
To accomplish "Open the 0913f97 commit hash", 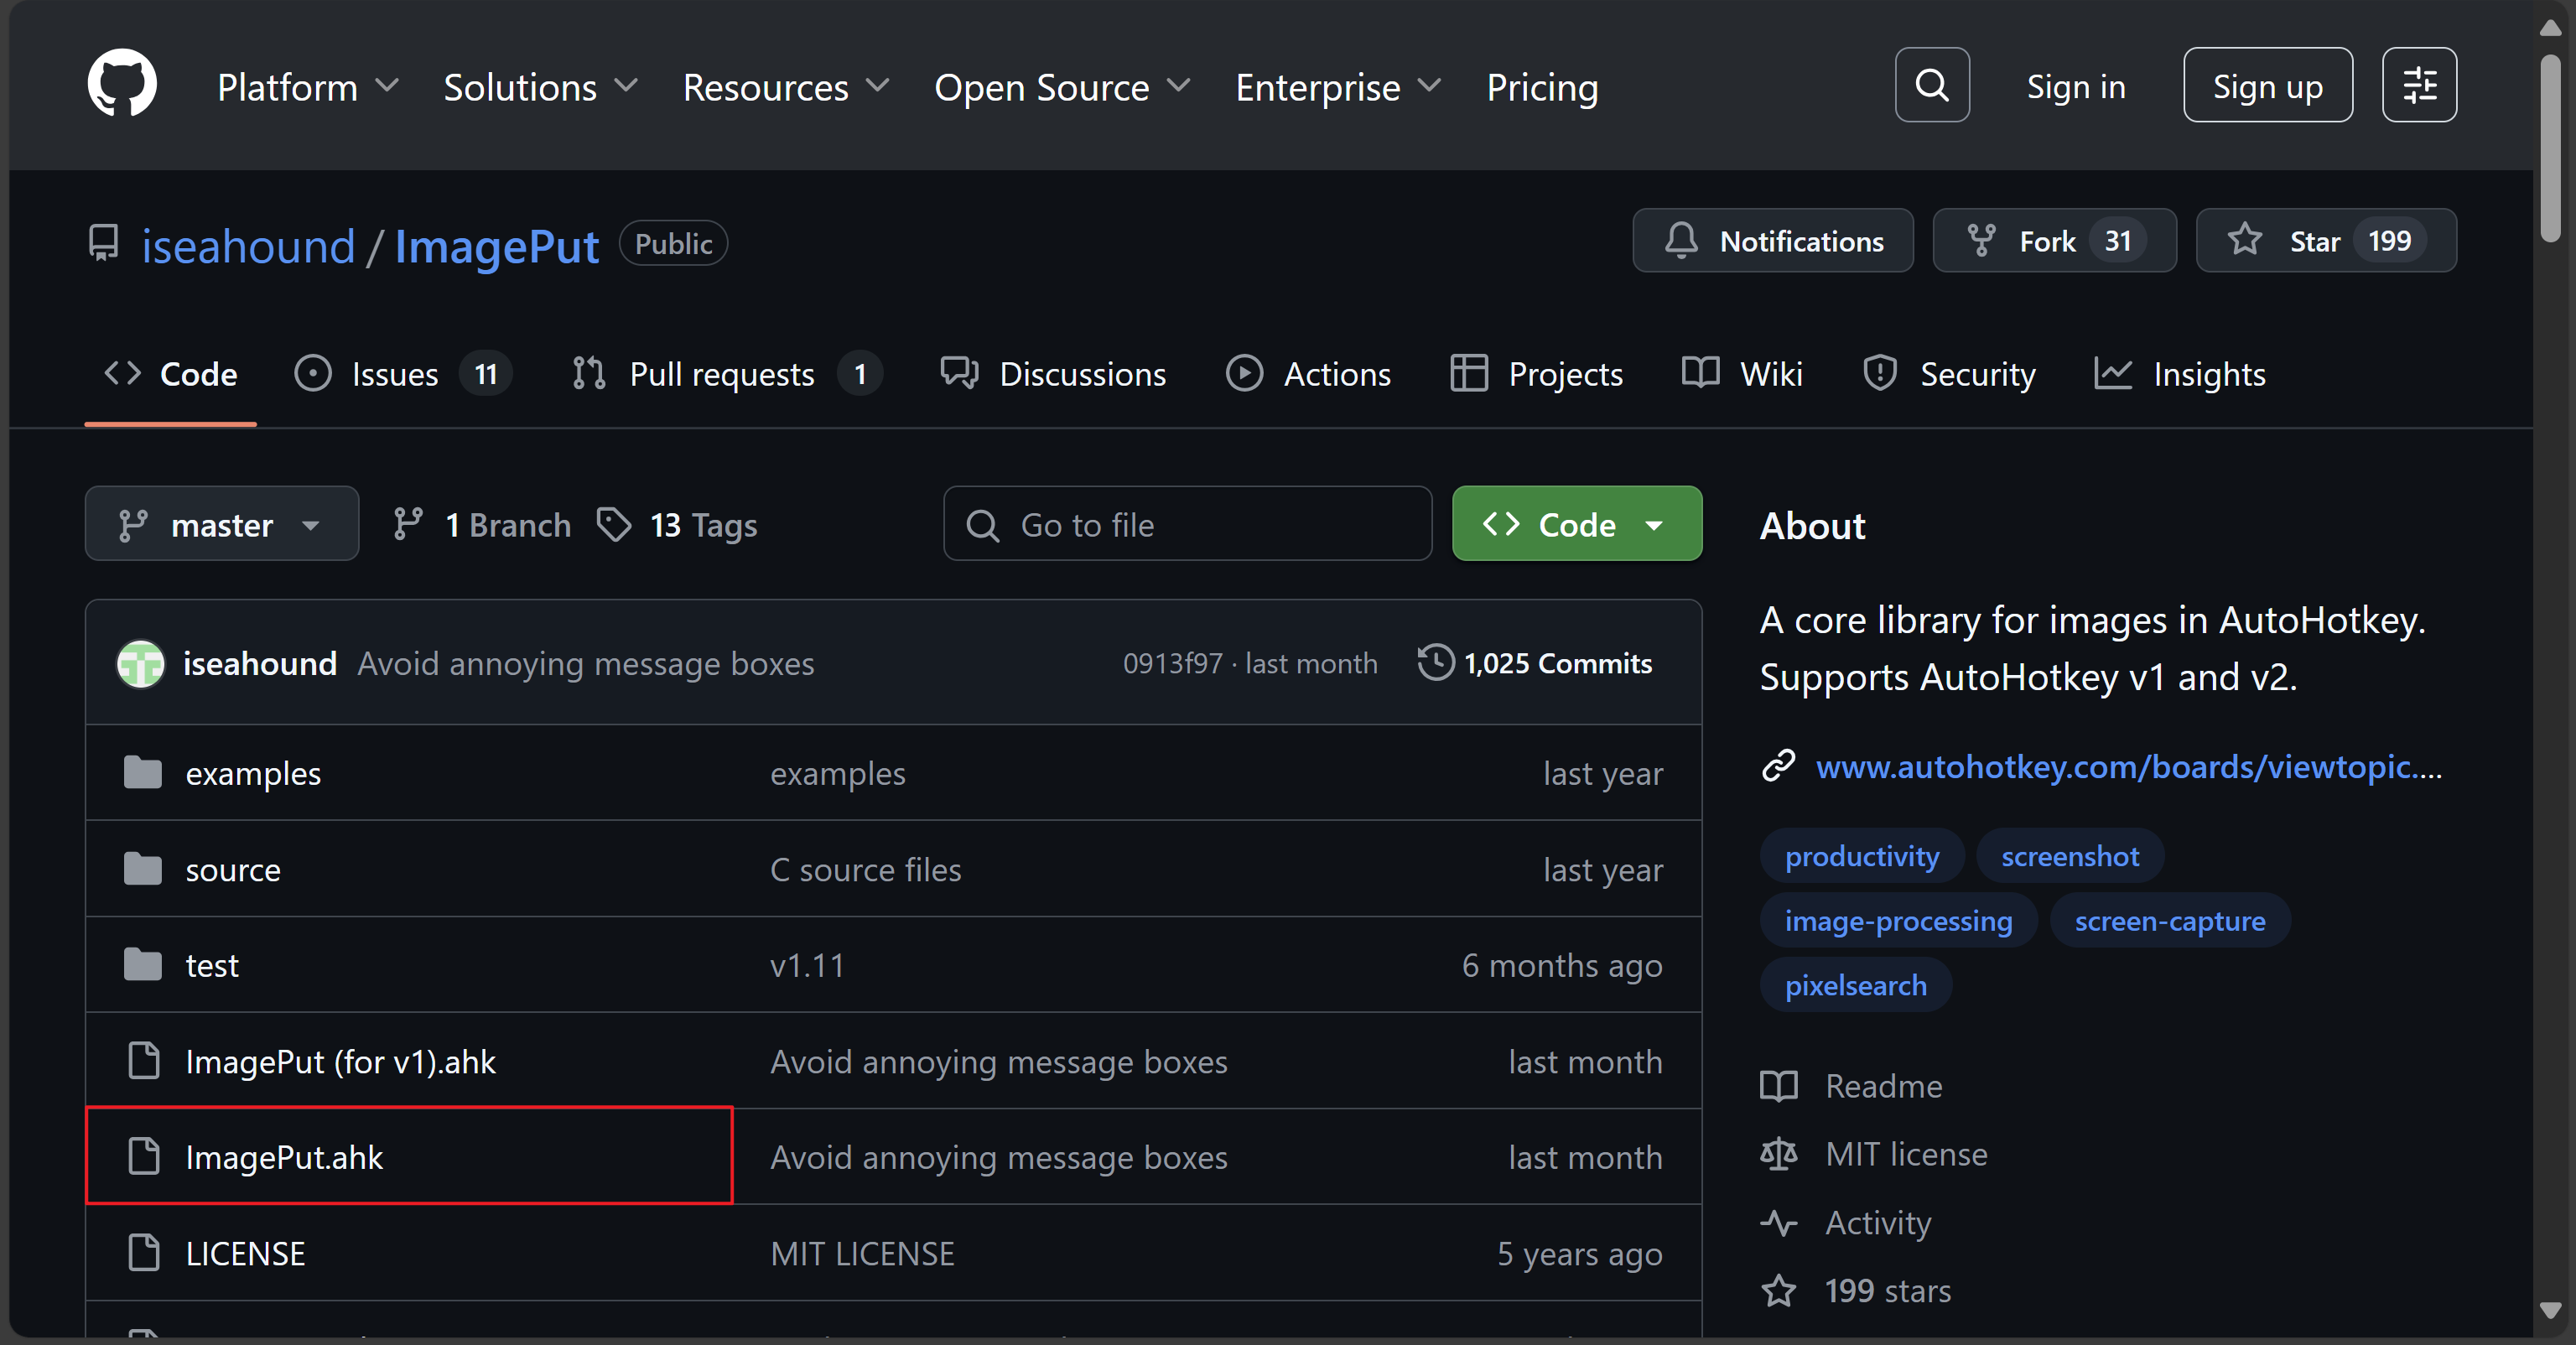I will [x=1172, y=663].
